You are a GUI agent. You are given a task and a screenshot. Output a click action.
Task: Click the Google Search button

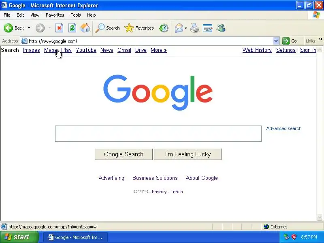pos(124,154)
